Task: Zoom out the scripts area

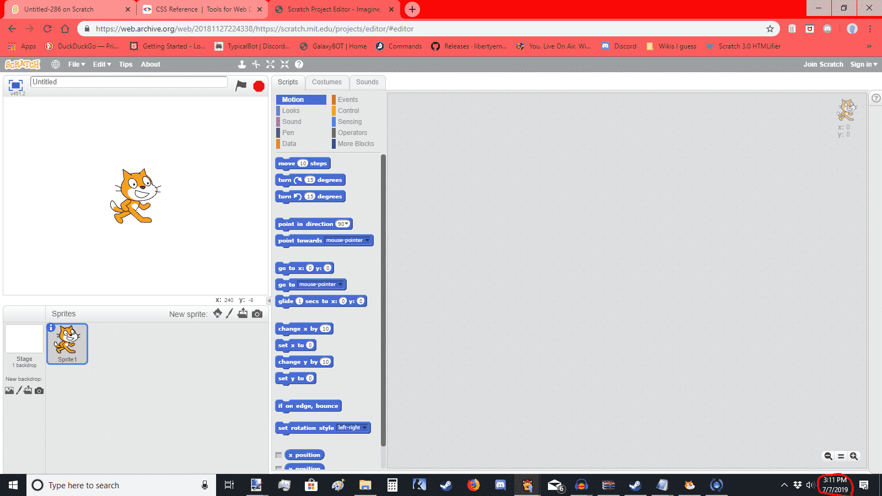Action: [x=828, y=456]
